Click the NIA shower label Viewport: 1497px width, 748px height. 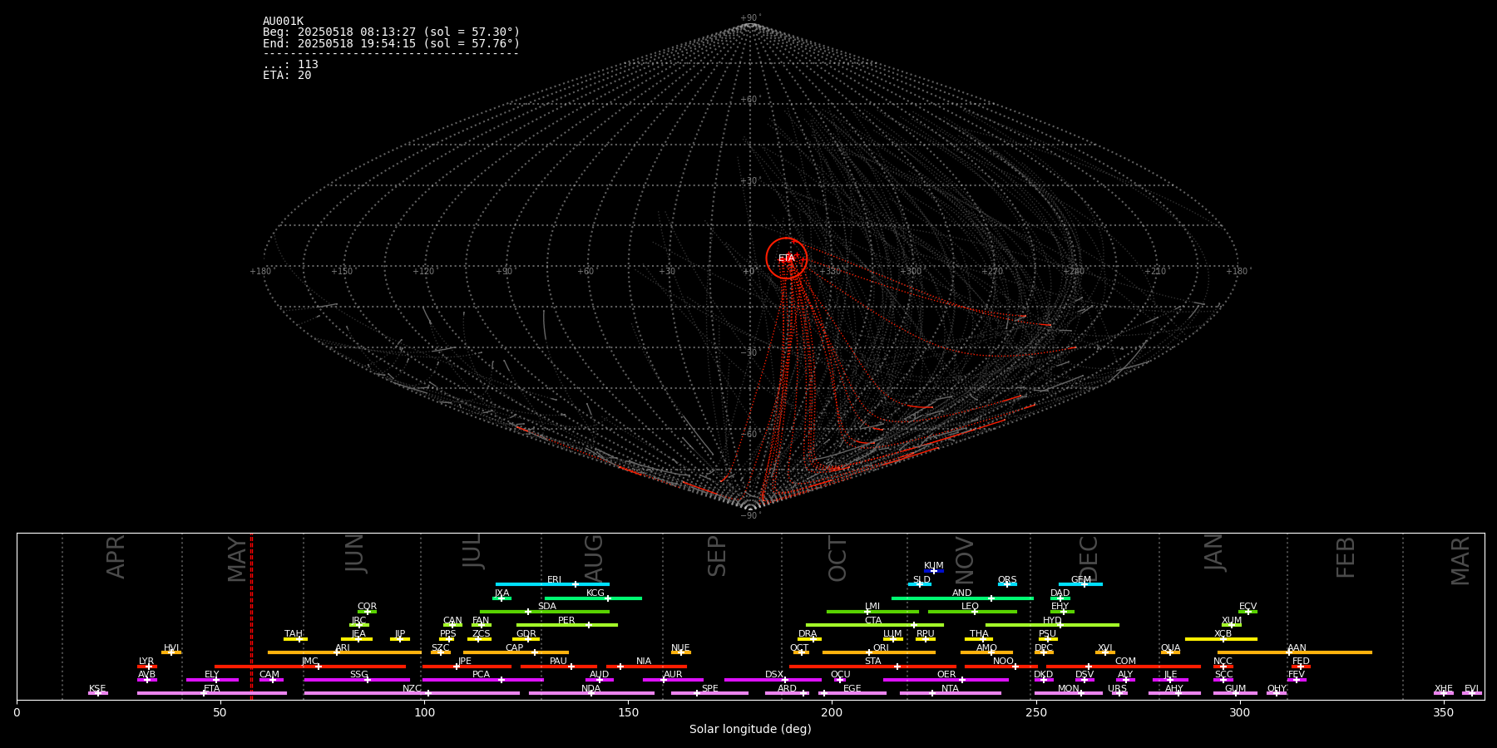click(x=644, y=661)
